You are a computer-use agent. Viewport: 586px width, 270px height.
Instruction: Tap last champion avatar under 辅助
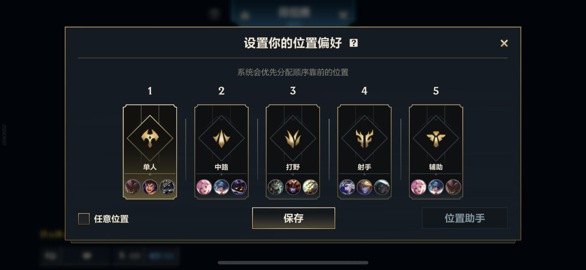coord(453,187)
